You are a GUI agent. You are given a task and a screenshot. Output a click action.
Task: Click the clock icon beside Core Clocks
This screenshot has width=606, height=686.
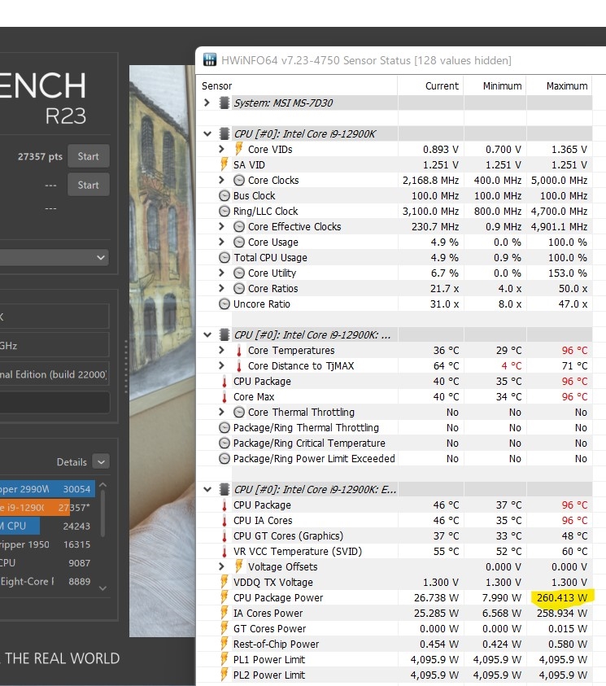[238, 180]
